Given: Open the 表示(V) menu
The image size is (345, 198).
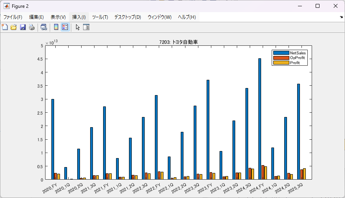Looking at the screenshot, I should pyautogui.click(x=58, y=17).
